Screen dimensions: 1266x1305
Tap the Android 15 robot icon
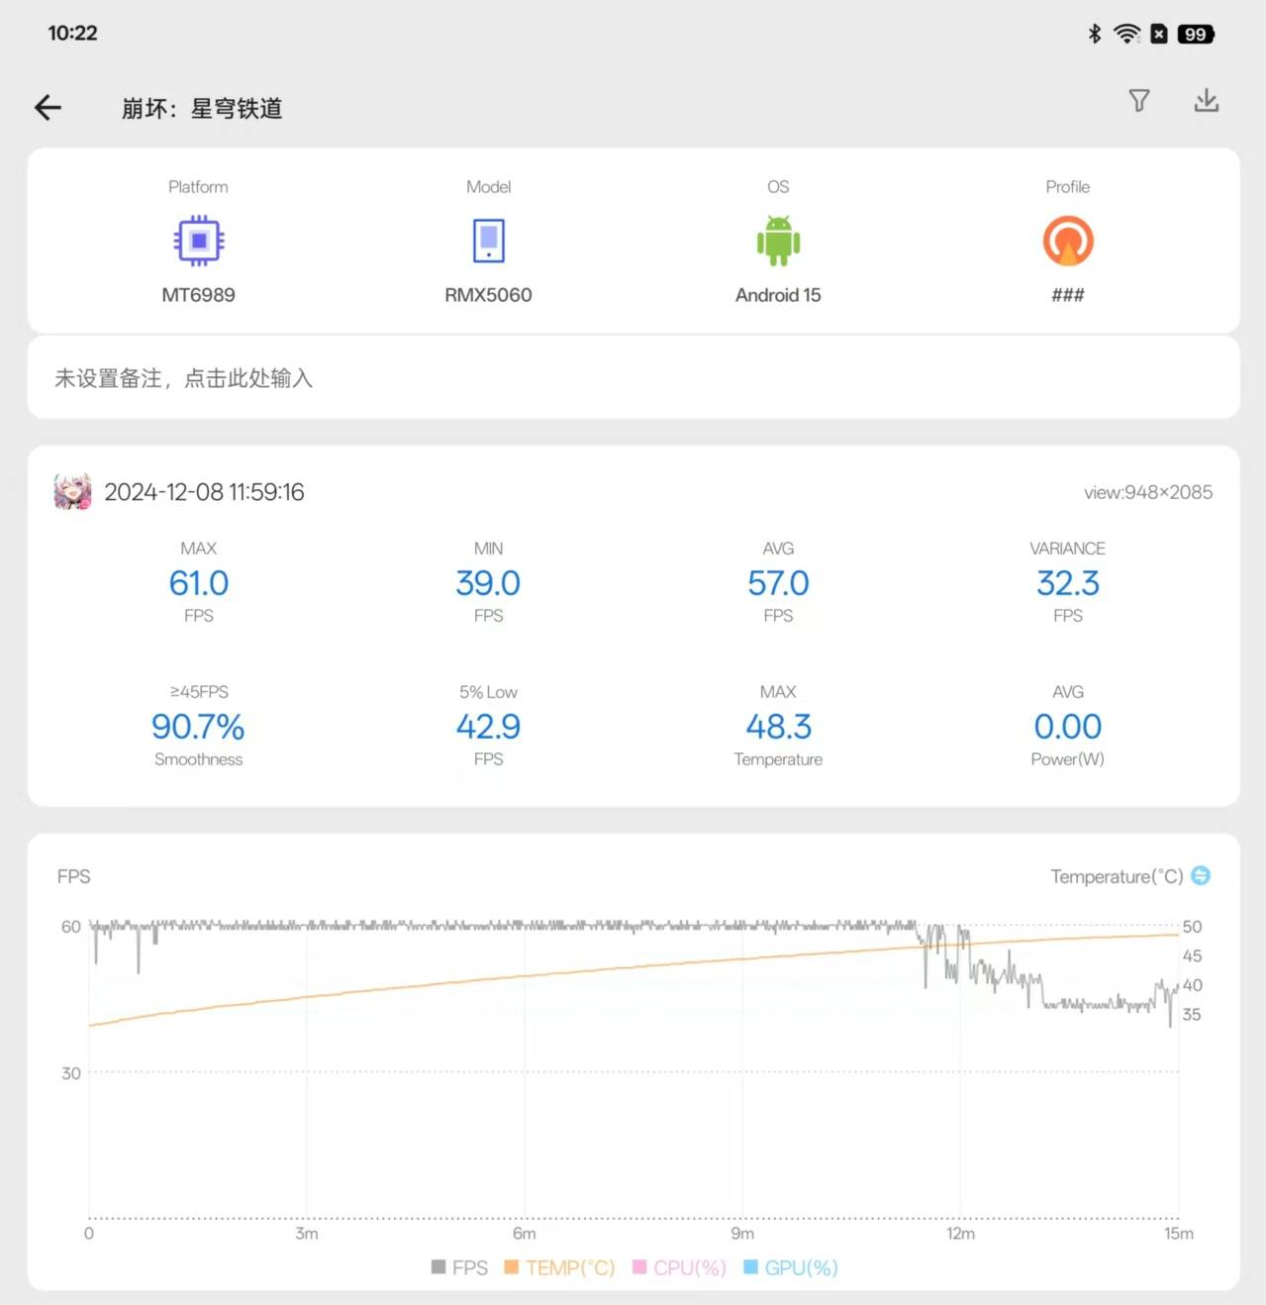tap(778, 241)
